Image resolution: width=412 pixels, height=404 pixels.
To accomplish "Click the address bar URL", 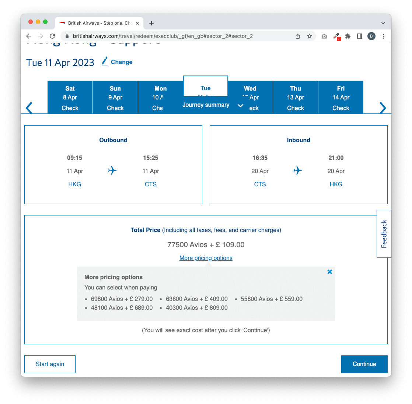I will click(x=163, y=36).
